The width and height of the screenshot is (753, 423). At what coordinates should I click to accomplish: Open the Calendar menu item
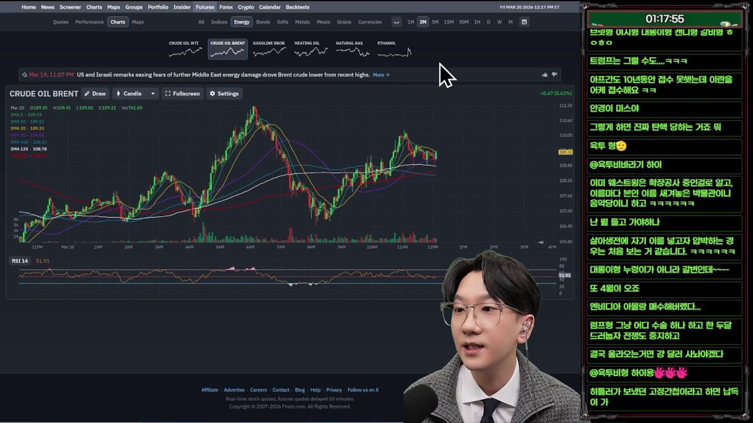click(269, 7)
